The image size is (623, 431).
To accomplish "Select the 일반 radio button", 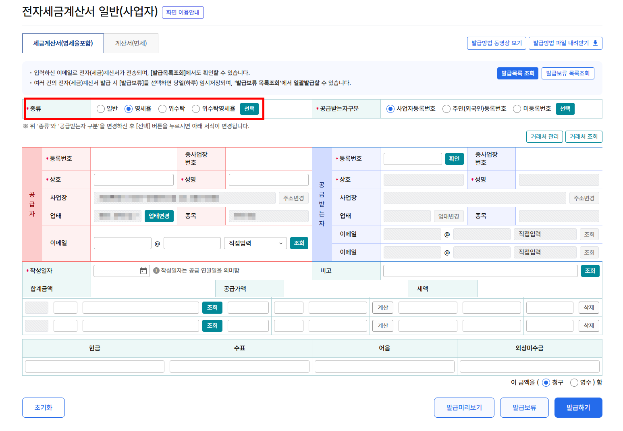I will pos(101,109).
